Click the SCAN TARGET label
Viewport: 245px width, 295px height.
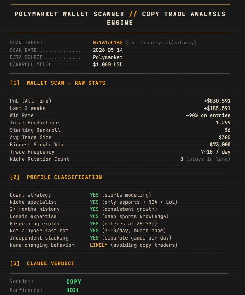[26, 43]
